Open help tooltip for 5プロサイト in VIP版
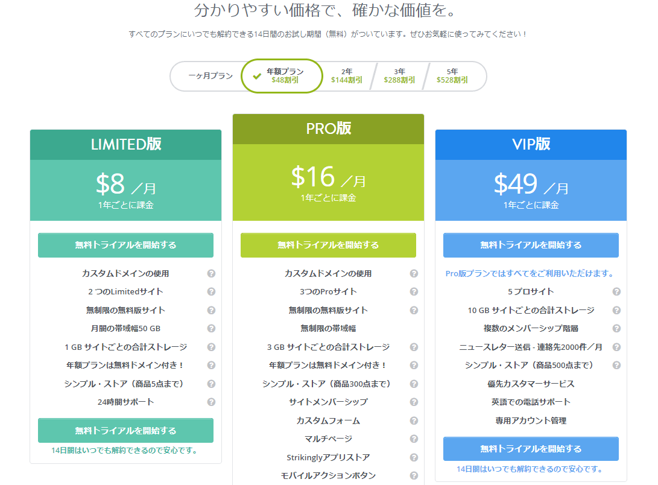The image size is (658, 485). click(x=616, y=291)
